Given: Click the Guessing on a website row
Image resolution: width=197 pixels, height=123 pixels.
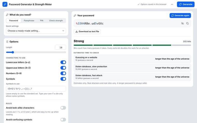Looking at the screenshot, I should (x=132, y=59).
